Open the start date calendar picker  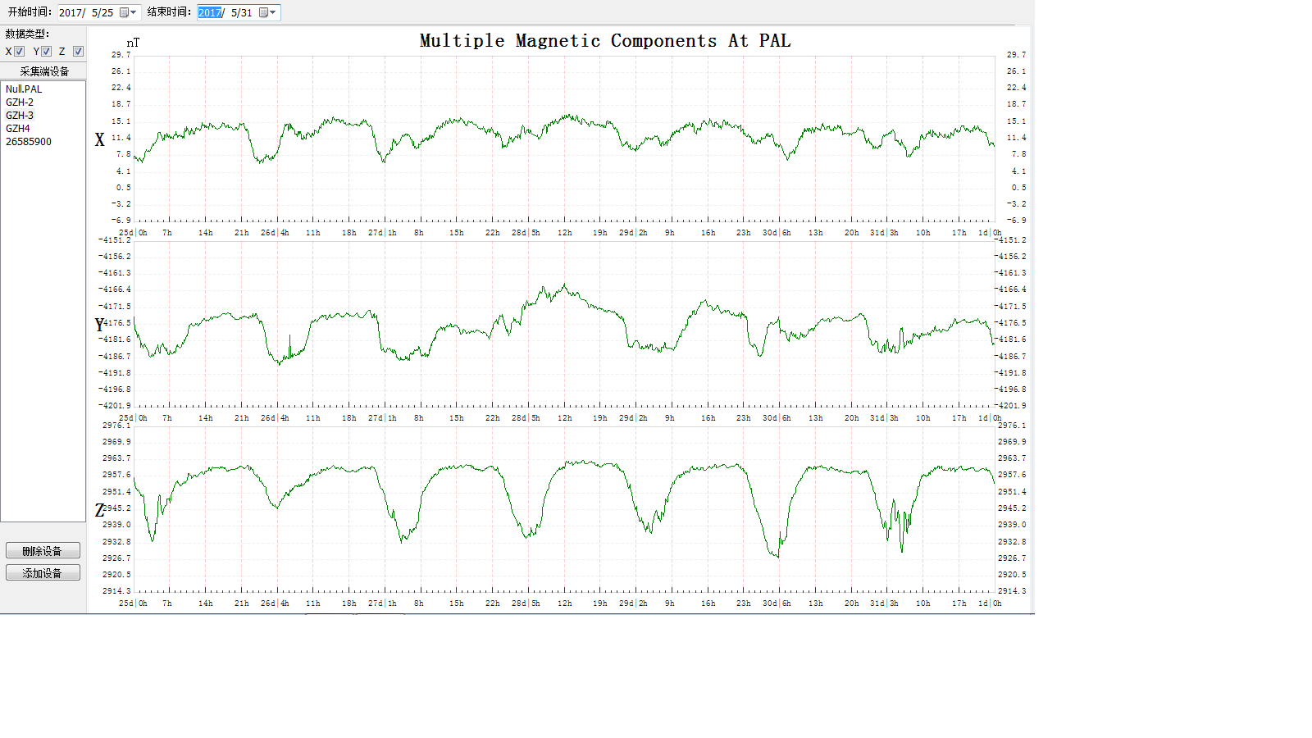(128, 12)
